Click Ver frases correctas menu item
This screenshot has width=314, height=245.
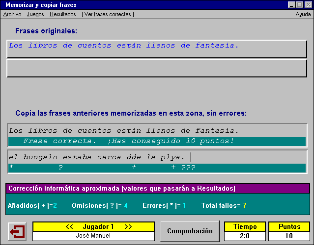click(108, 14)
